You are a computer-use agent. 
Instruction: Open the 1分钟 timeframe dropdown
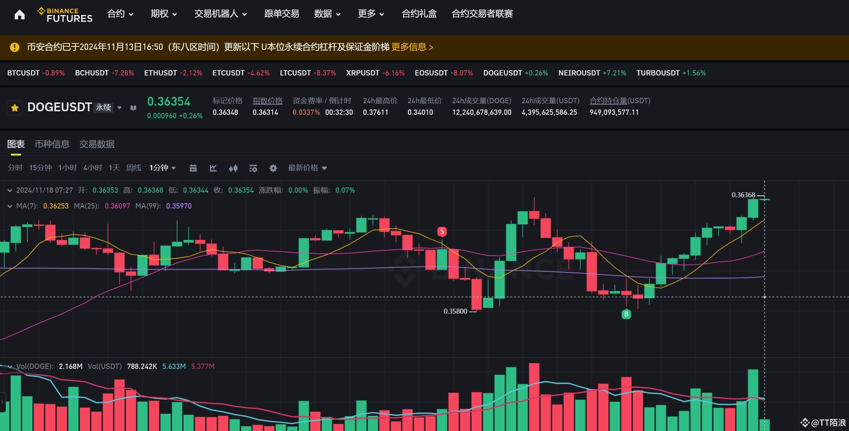(x=162, y=168)
